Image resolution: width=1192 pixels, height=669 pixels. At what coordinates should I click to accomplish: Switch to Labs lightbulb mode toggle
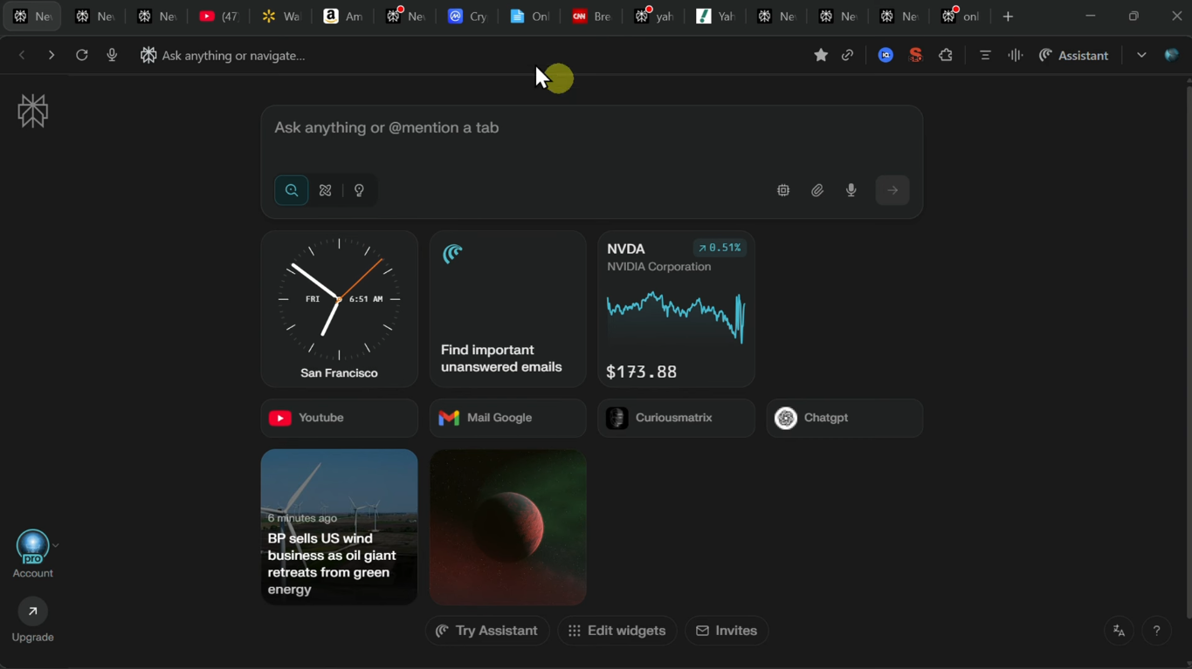point(360,190)
